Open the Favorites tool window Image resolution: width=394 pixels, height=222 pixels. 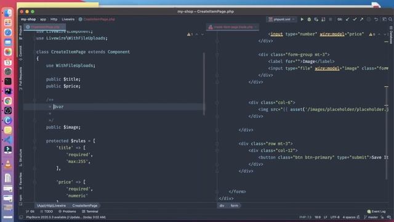(x=20, y=181)
